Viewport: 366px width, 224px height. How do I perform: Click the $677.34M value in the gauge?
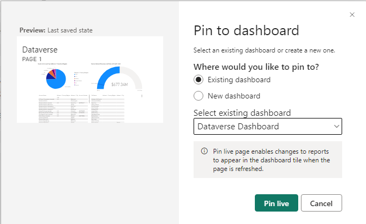click(119, 84)
